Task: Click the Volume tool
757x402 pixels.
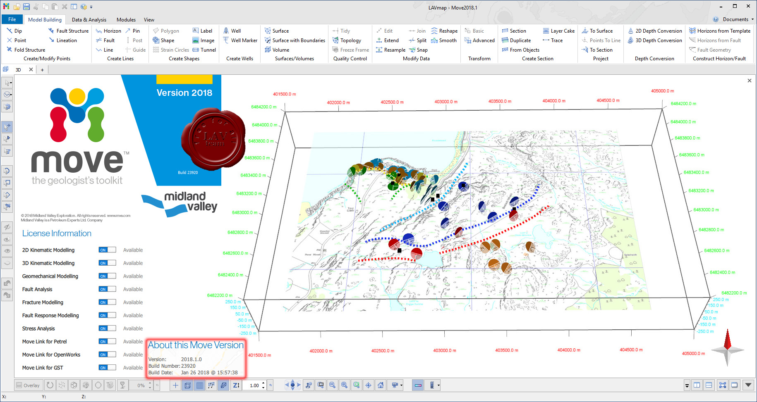Action: pos(277,50)
